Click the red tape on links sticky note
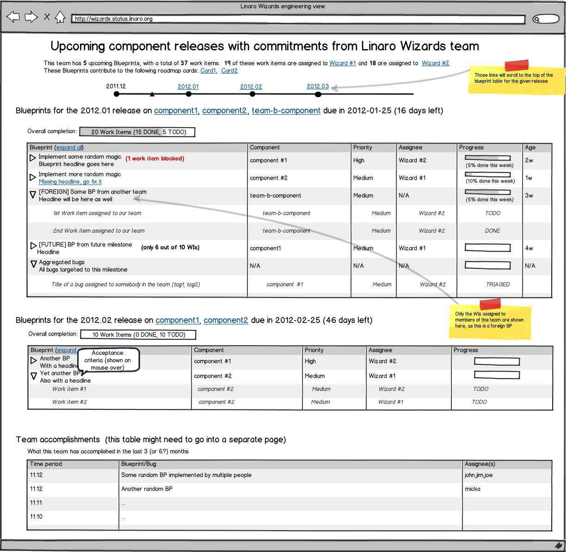566x552 pixels. (516, 65)
